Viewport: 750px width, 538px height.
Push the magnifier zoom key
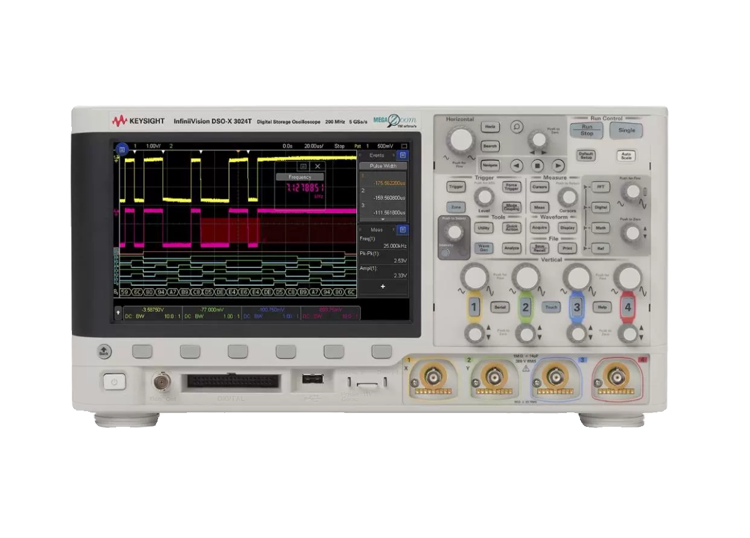coord(516,127)
